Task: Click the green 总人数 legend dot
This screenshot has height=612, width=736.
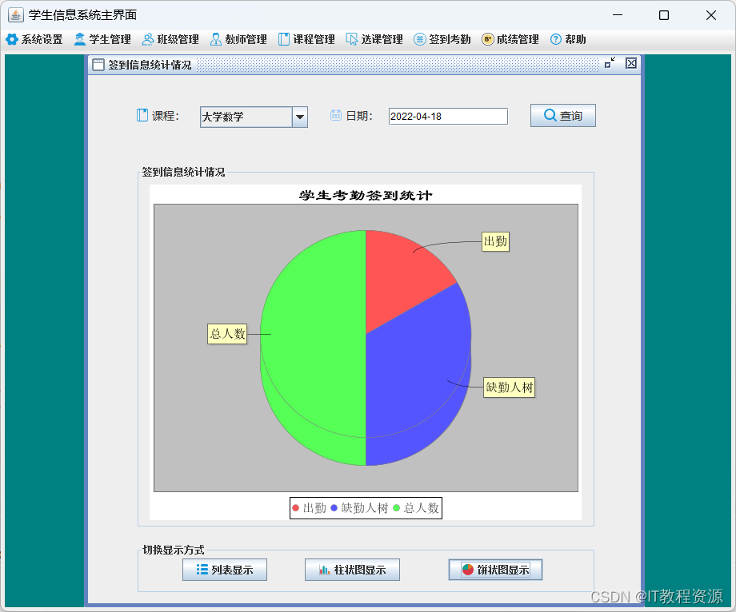Action: pos(397,508)
